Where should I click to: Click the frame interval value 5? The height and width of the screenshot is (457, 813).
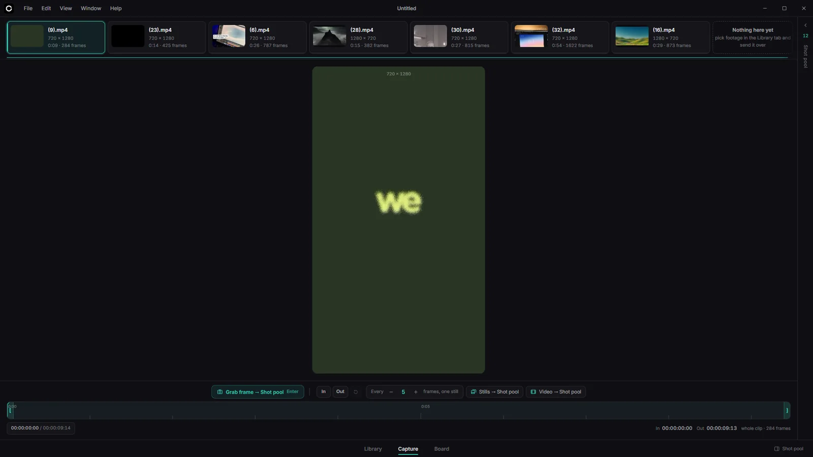click(403, 392)
